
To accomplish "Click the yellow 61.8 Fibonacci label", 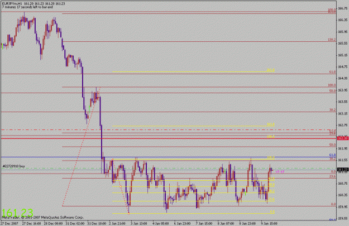I will coord(271,179).
